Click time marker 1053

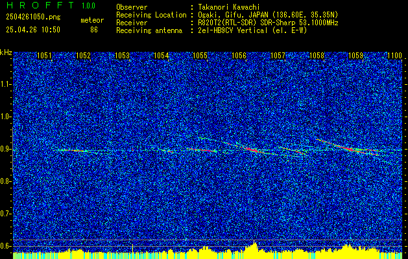(123, 56)
